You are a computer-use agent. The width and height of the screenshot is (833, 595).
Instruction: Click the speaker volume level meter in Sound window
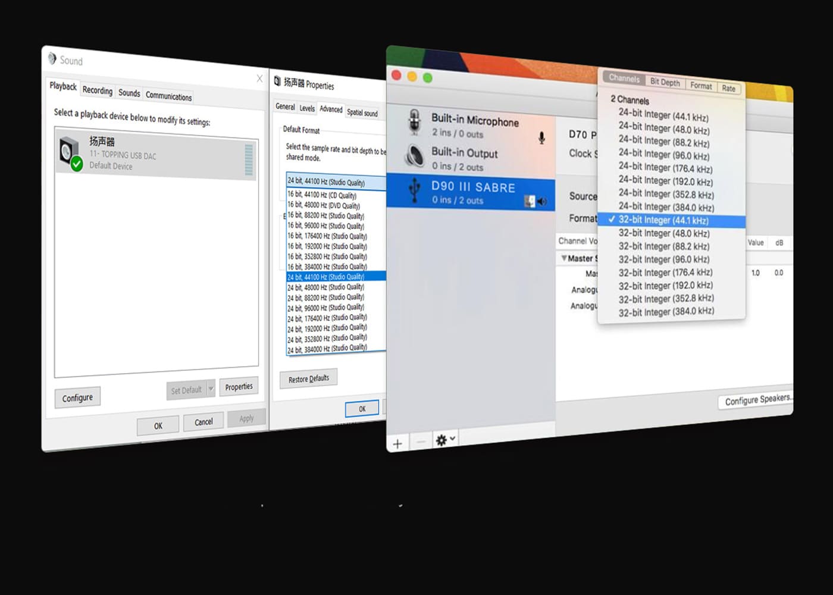249,159
